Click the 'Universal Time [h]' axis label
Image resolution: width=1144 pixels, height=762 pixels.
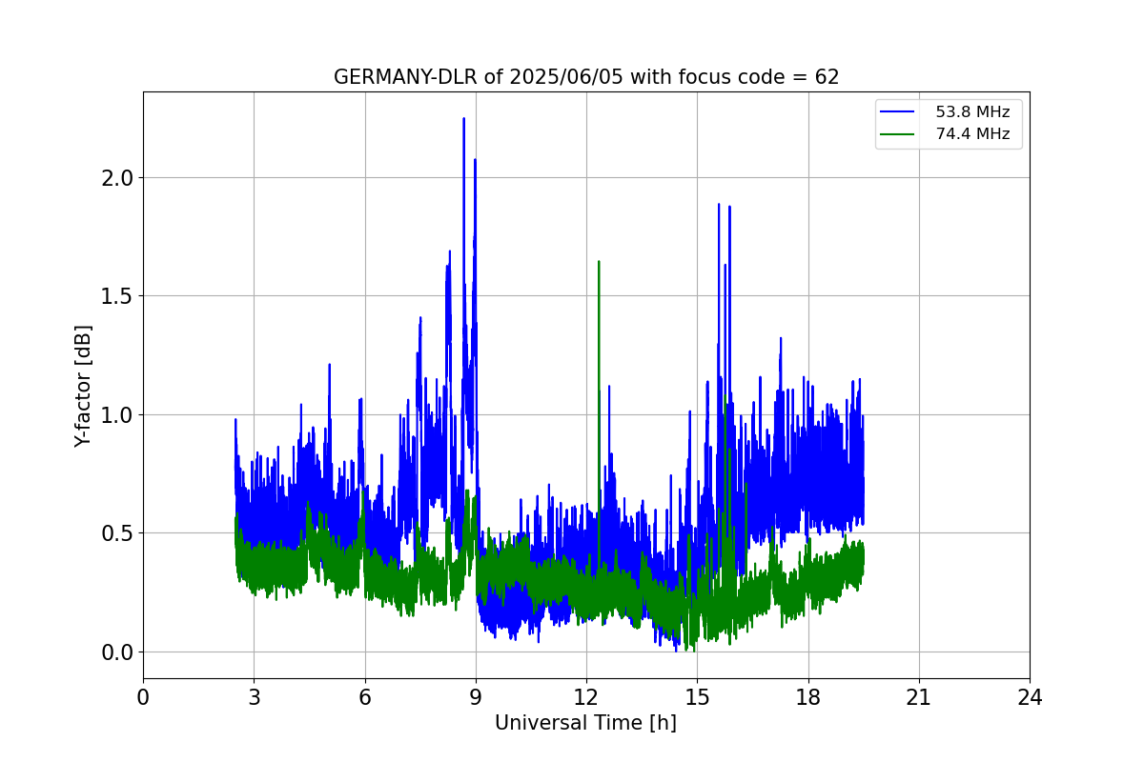585,723
